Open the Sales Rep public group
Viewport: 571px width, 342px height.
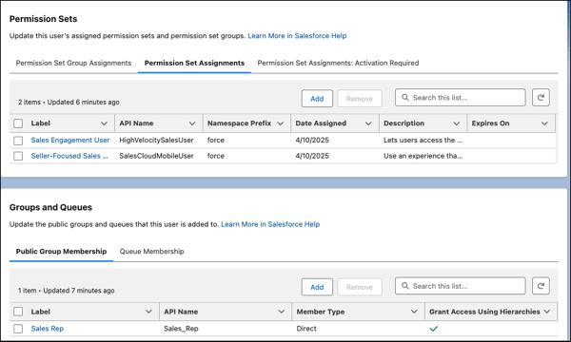click(48, 329)
